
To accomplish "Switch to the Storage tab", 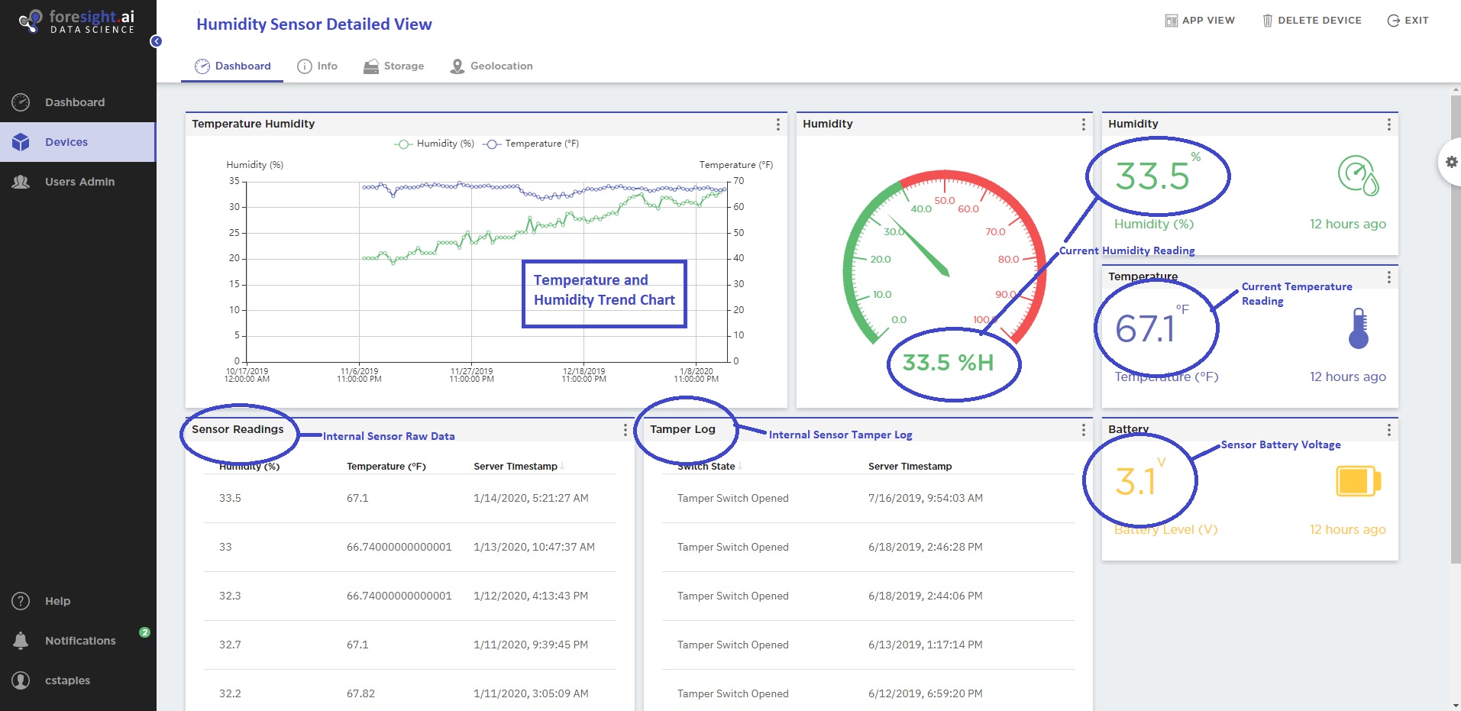I will [394, 66].
